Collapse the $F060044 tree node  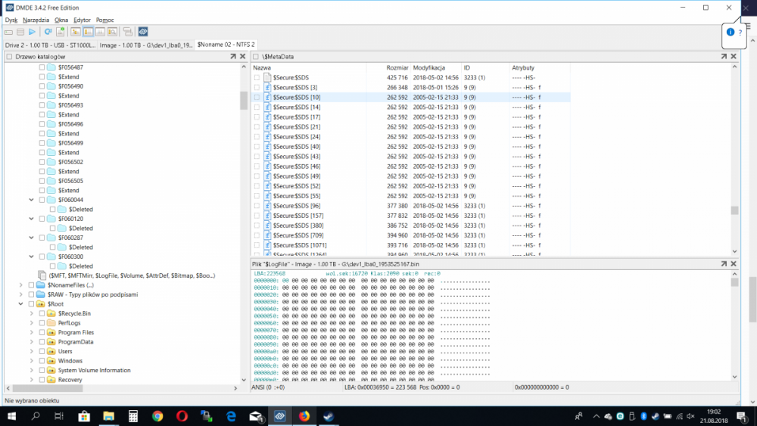point(31,200)
